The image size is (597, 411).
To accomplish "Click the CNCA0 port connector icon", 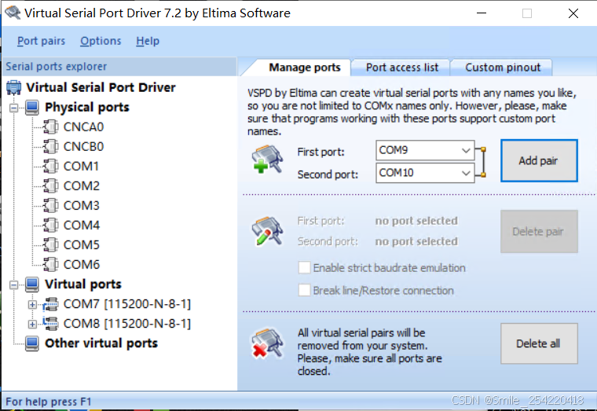I will point(50,127).
